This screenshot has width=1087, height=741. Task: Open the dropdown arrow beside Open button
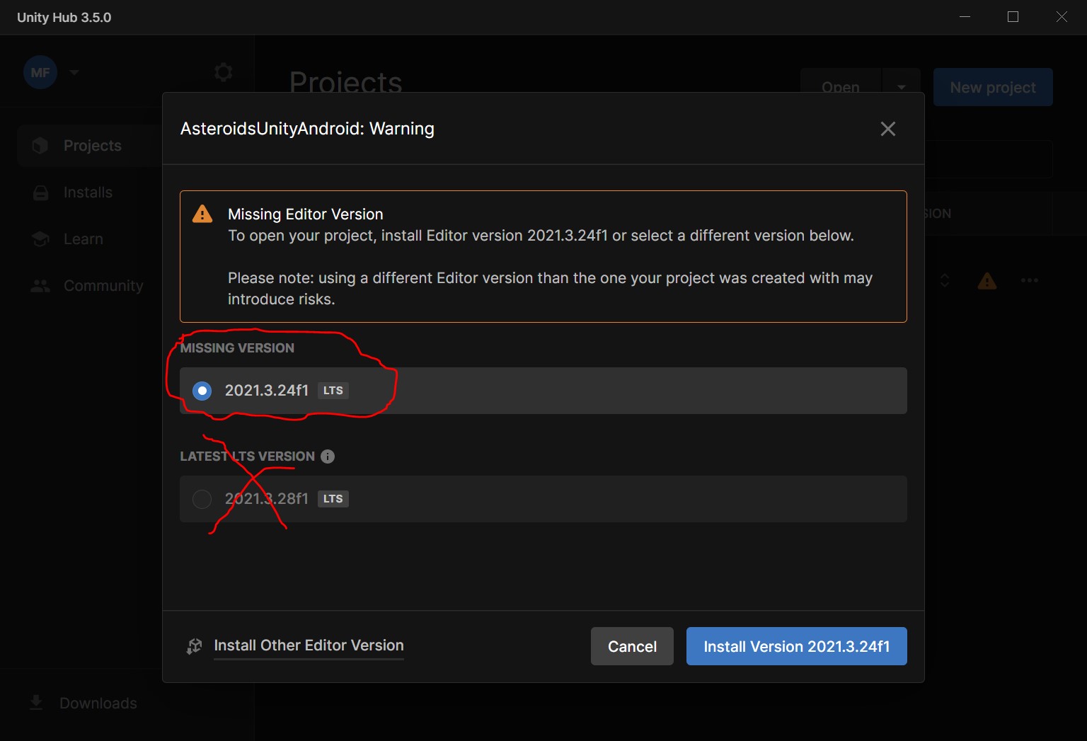tap(901, 88)
